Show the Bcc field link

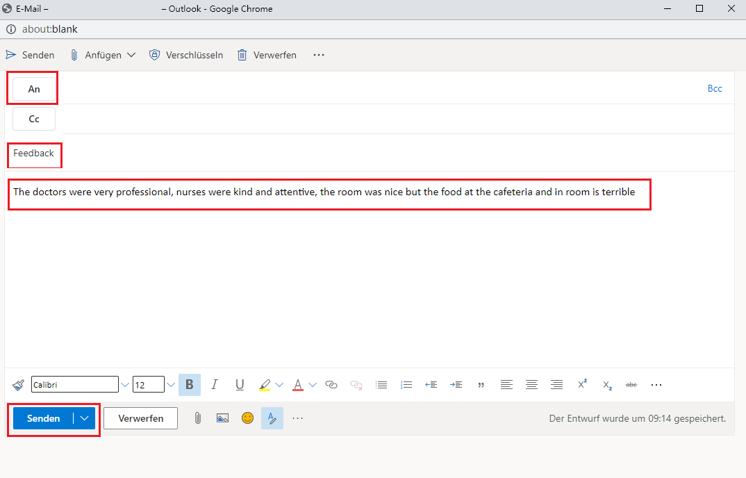pos(715,88)
